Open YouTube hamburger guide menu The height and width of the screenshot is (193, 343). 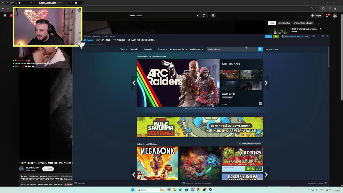[5, 16]
